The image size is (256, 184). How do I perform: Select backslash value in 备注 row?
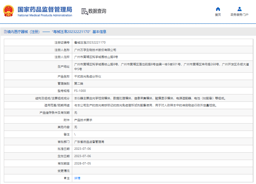click(75, 134)
